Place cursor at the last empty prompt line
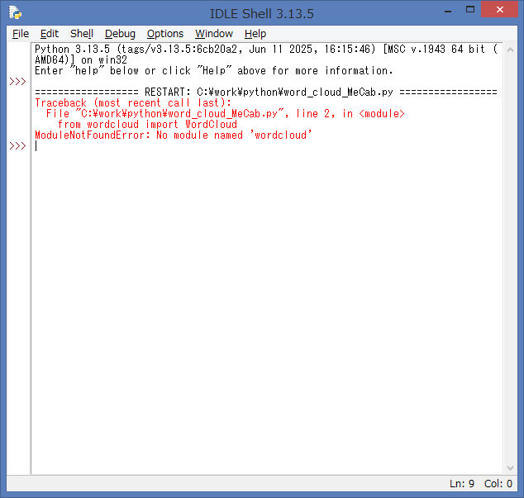The width and height of the screenshot is (524, 498). [x=165, y=146]
